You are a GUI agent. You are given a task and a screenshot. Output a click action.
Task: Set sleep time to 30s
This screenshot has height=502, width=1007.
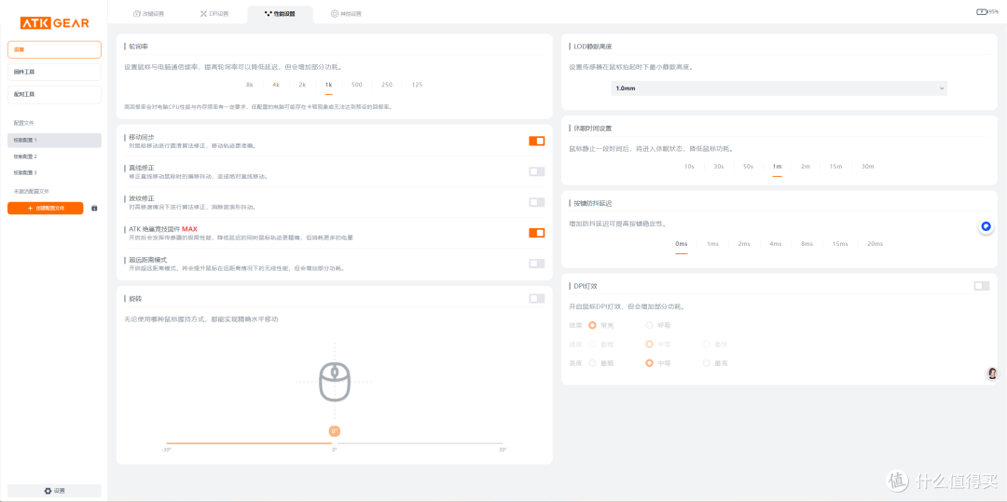pyautogui.click(x=719, y=167)
